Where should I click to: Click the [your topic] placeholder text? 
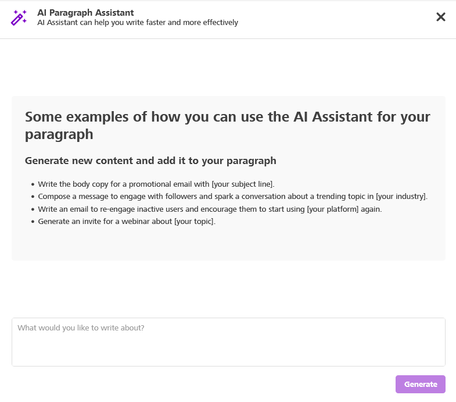[195, 222]
